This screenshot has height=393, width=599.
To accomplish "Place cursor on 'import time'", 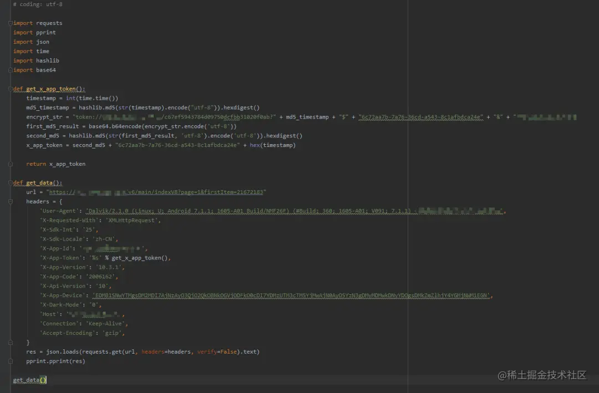I will click(x=31, y=51).
